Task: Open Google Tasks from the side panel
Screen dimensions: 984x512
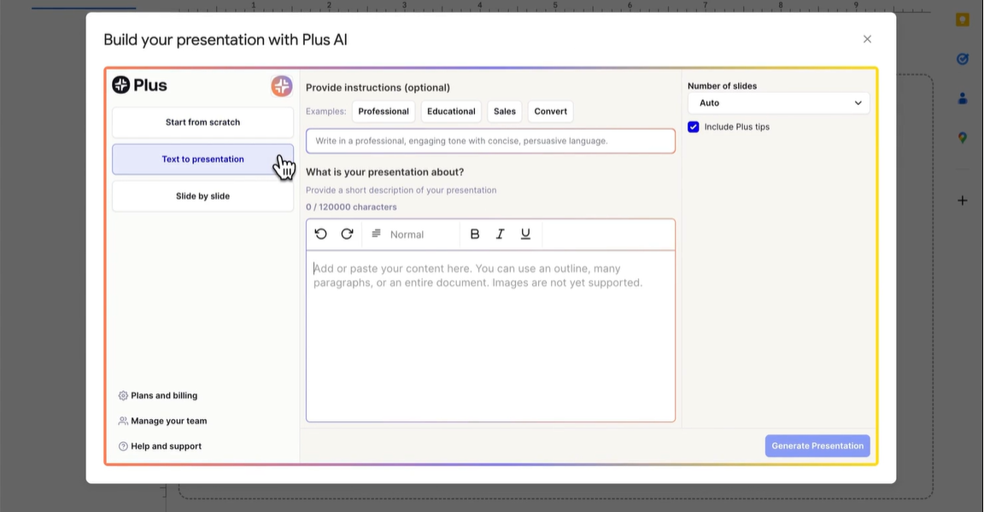Action: [963, 59]
